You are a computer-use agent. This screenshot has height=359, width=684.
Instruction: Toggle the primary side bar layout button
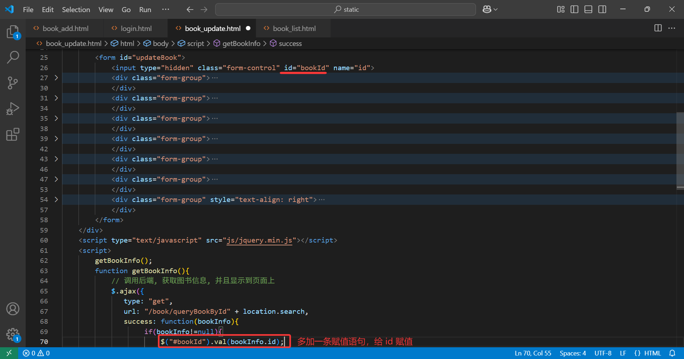pos(574,10)
